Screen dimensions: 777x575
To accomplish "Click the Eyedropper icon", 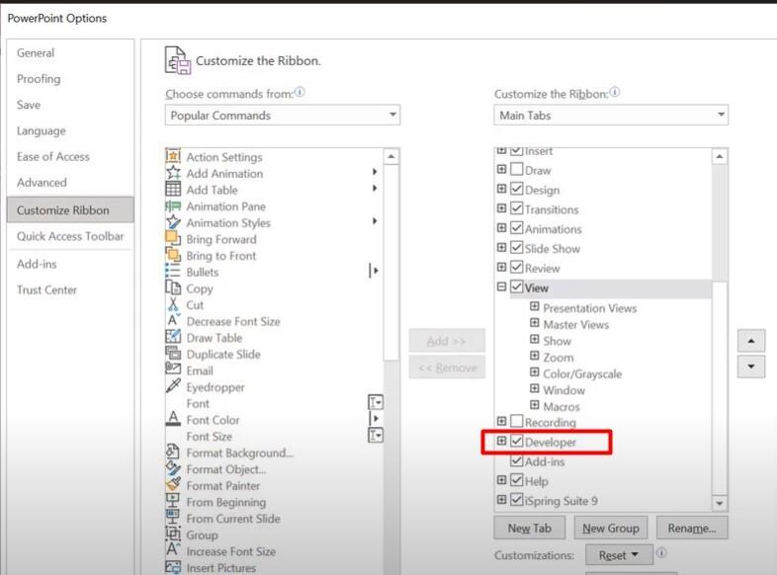I will pos(173,386).
